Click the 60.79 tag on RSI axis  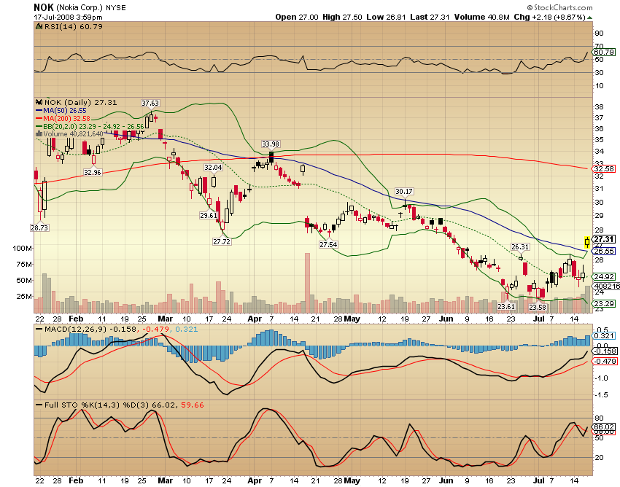pyautogui.click(x=604, y=52)
